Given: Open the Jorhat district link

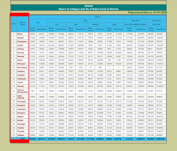Looking at the screenshot, I should 20,82.
